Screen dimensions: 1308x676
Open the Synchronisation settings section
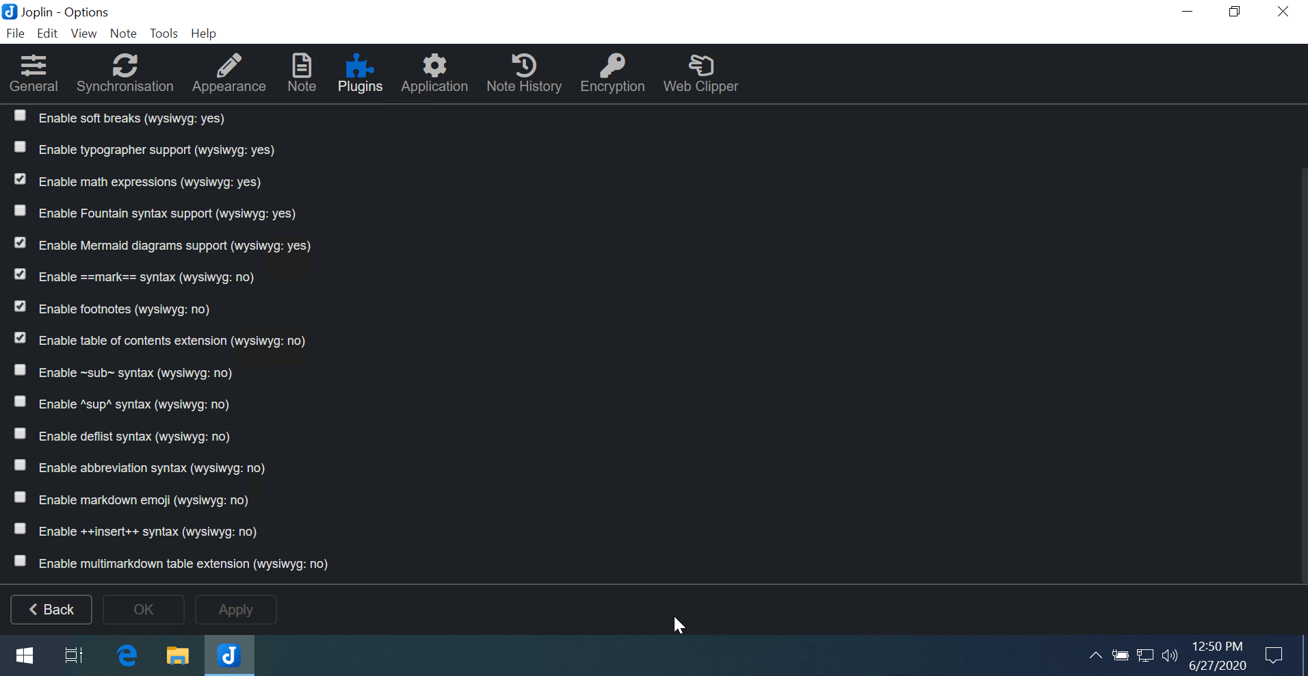point(125,73)
